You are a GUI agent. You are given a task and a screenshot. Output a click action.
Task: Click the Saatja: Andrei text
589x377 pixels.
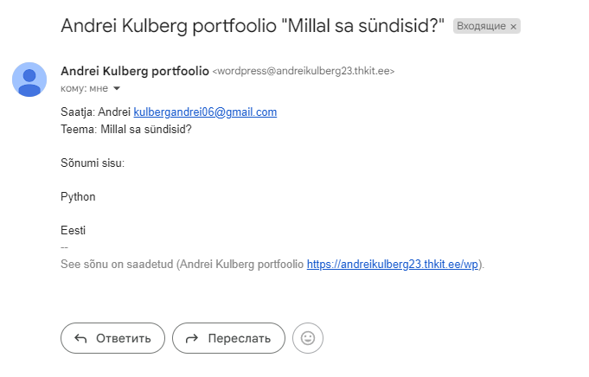[x=95, y=112]
